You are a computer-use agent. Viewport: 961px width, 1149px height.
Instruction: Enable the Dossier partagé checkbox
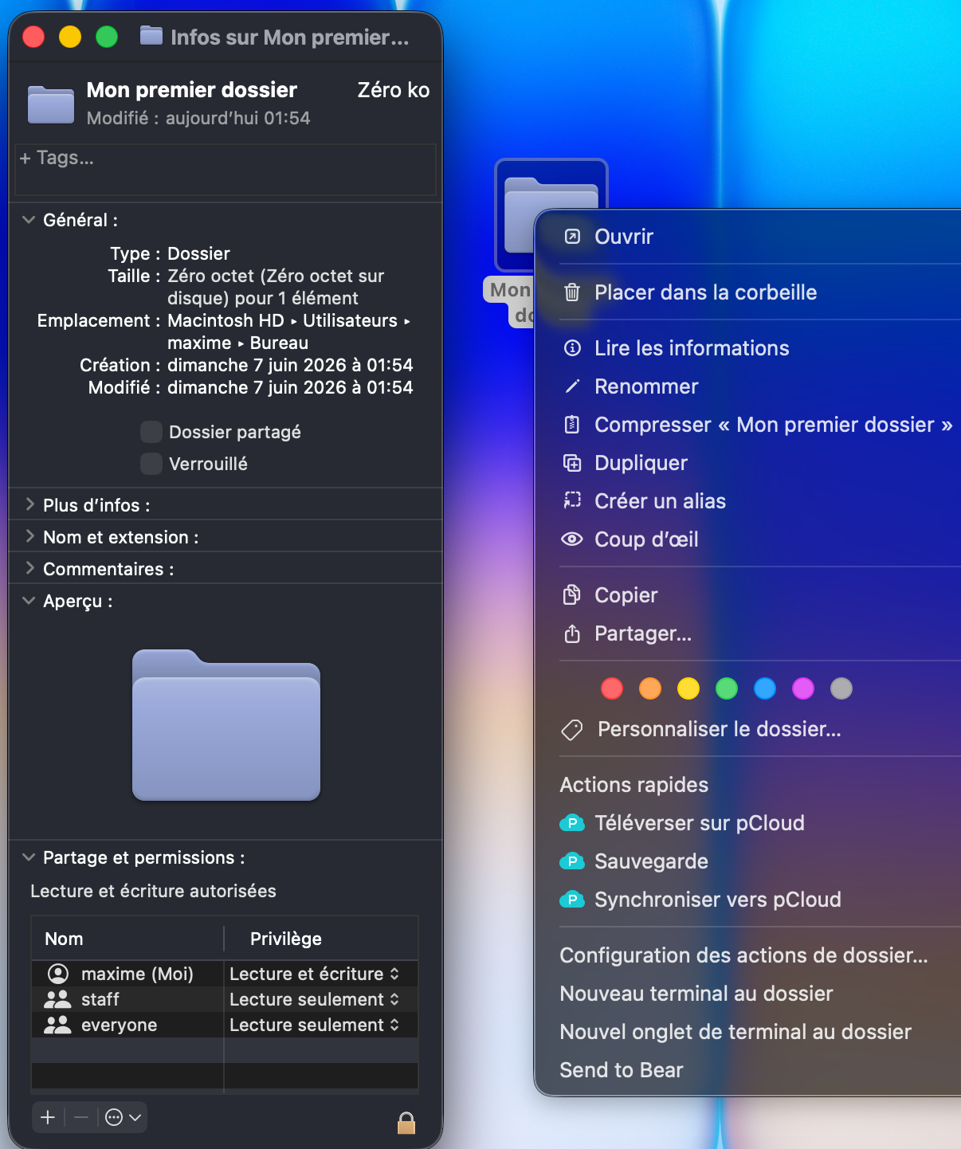pos(151,432)
